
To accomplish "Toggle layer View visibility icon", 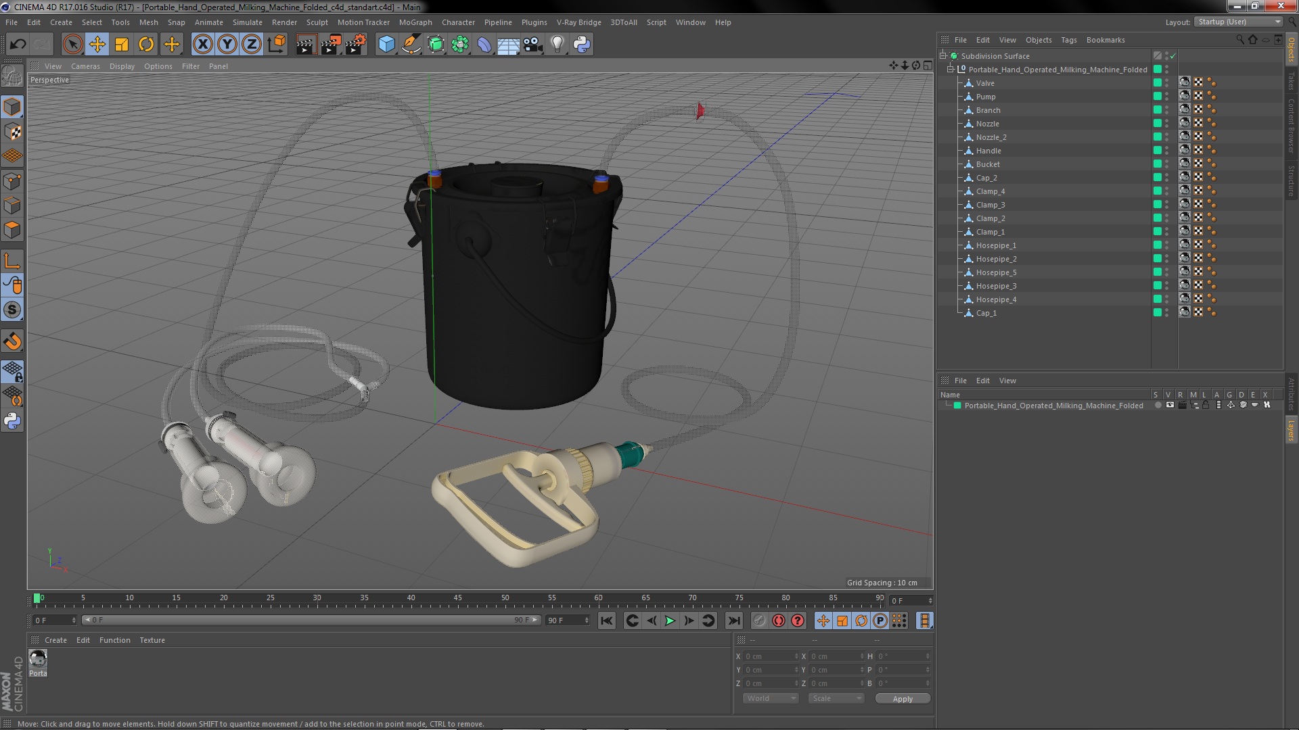I will pyautogui.click(x=1170, y=406).
